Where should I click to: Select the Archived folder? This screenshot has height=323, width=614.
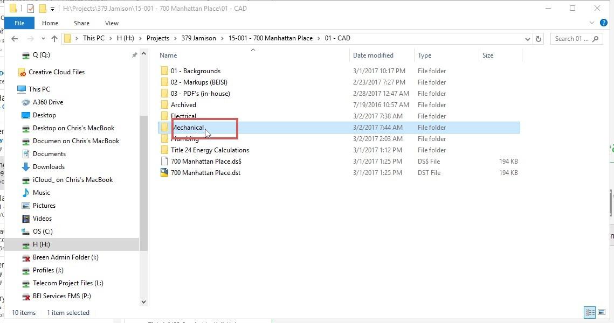(x=183, y=105)
